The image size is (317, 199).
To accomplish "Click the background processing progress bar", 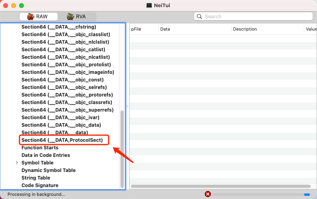I will coord(261,195).
